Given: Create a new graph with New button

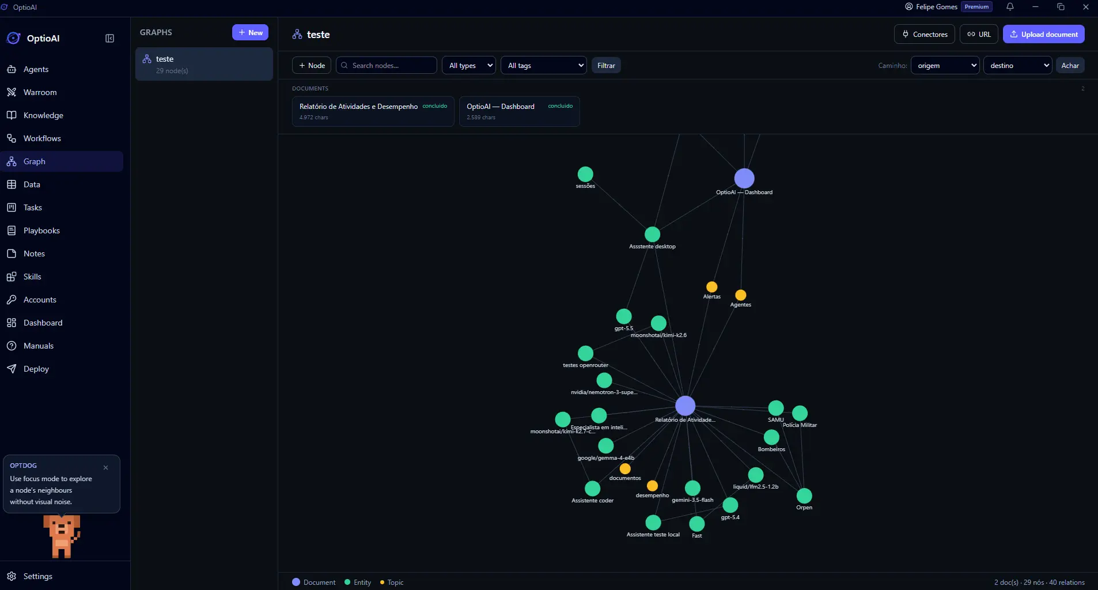Looking at the screenshot, I should pyautogui.click(x=250, y=32).
